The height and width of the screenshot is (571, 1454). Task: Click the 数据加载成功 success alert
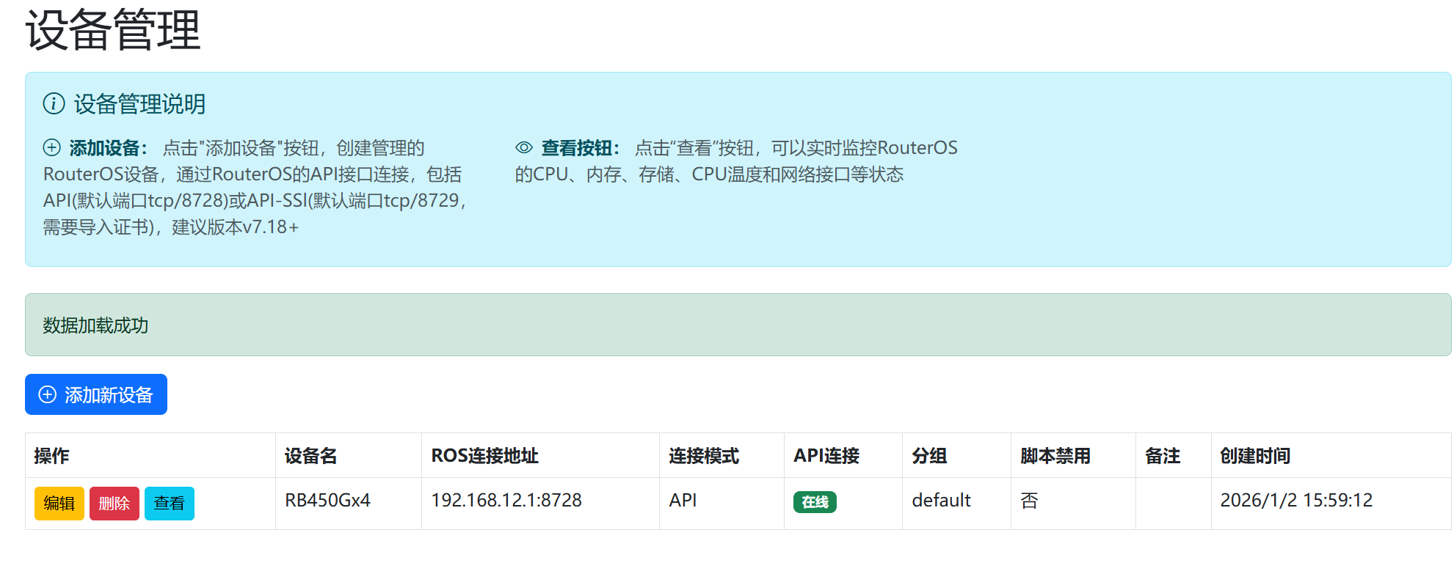[95, 325]
